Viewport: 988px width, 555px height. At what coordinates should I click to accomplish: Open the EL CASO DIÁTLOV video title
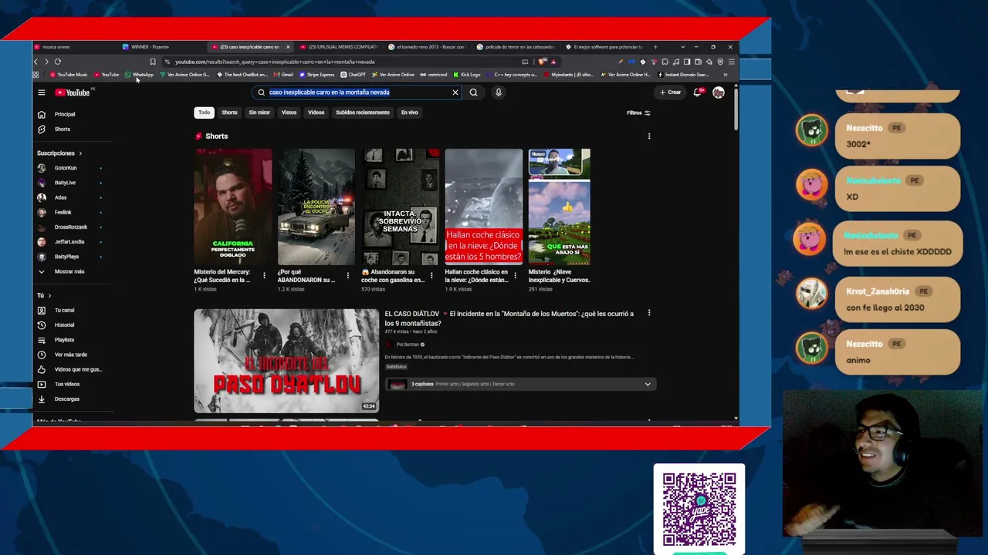[509, 318]
